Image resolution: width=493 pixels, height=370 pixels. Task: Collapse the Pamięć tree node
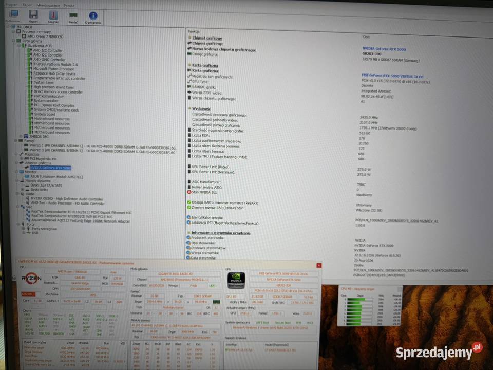(15, 141)
